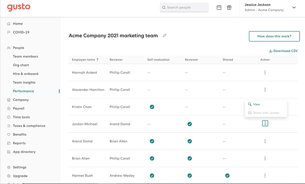The width and height of the screenshot is (305, 184).
Task: Click How does this work? button
Action: pyautogui.click(x=274, y=36)
